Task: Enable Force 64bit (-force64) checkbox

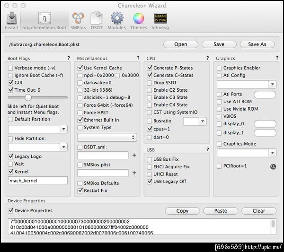Action: 80,105
